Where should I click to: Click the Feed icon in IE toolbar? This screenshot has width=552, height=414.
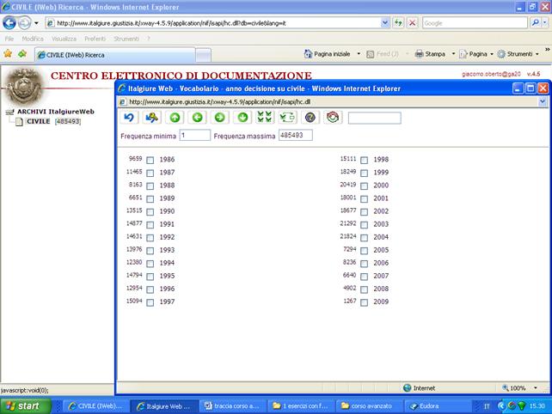click(x=370, y=54)
